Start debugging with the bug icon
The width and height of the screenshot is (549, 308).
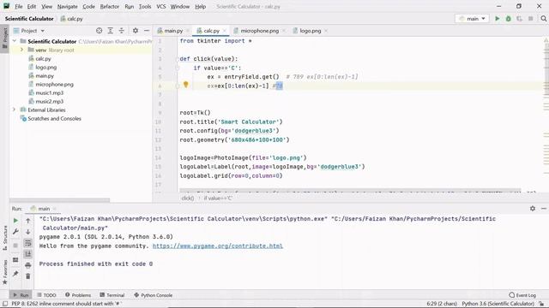click(x=509, y=19)
